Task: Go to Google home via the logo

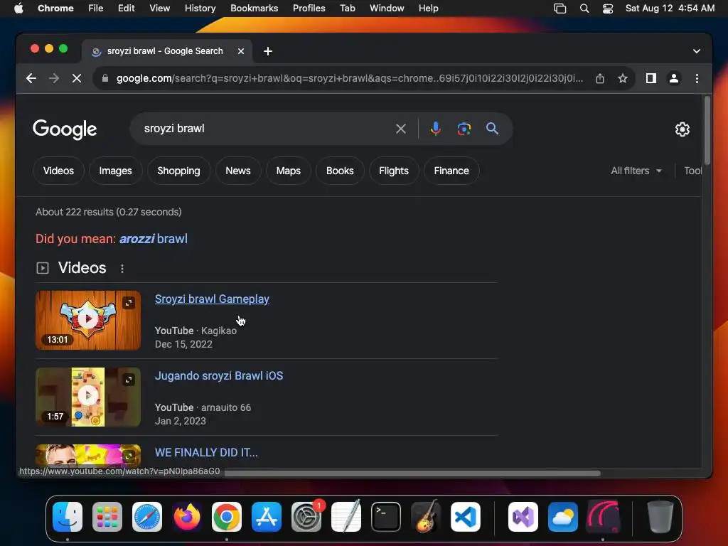Action: click(65, 129)
